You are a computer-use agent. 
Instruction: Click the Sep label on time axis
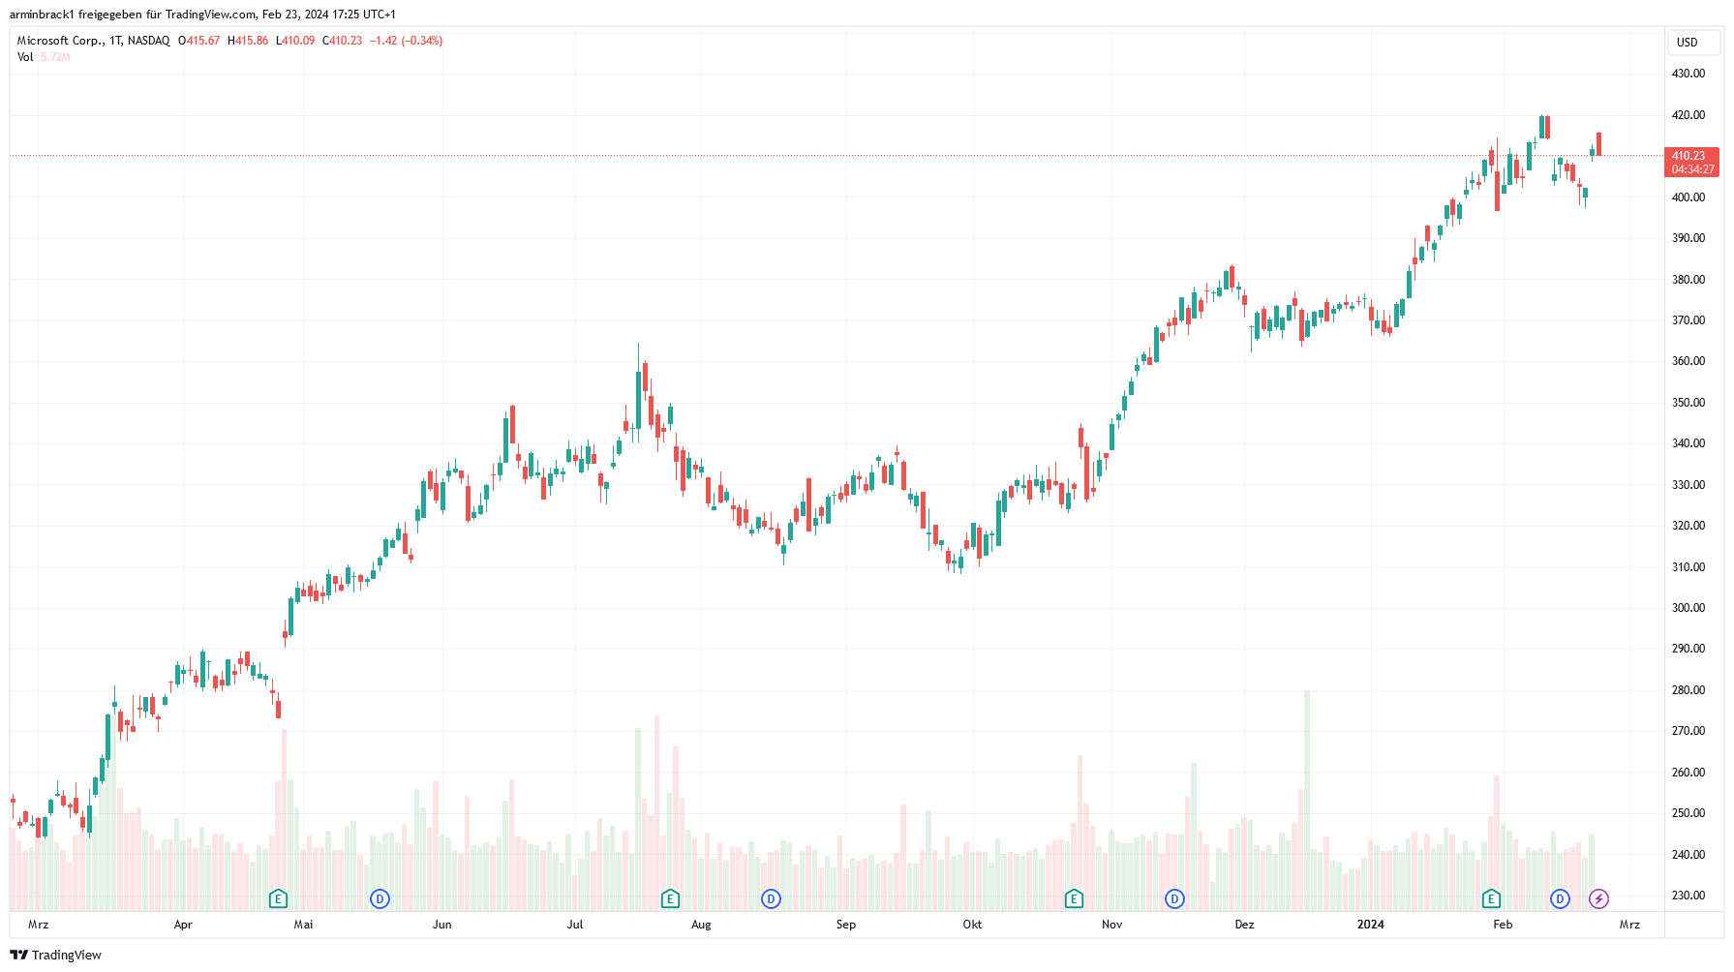(x=846, y=925)
